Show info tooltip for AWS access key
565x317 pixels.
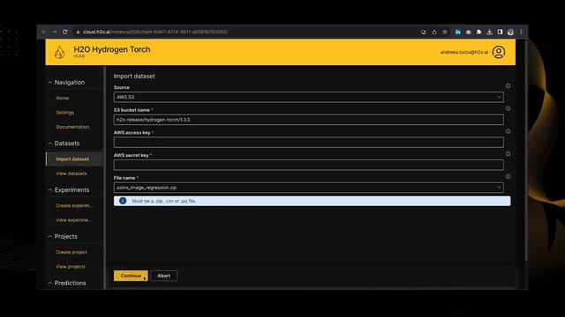pyautogui.click(x=508, y=131)
